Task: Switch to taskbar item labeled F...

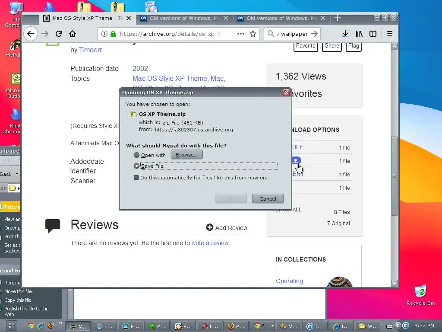Action: pos(104,326)
